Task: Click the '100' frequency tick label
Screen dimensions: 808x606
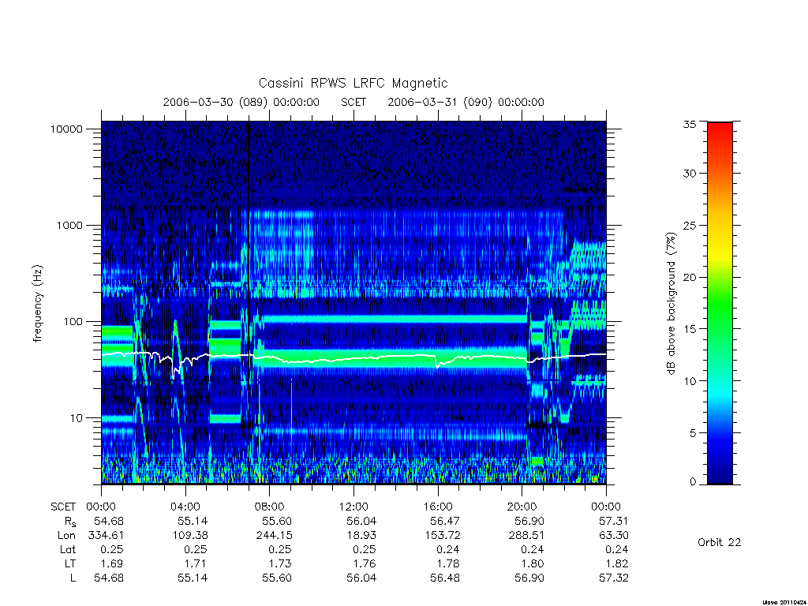Action: [x=73, y=322]
